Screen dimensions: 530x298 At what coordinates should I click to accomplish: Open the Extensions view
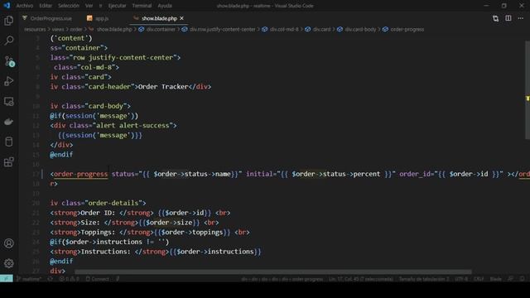point(9,162)
